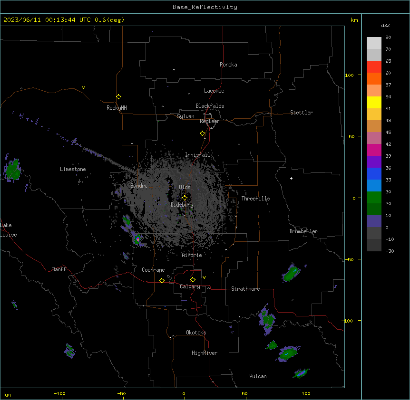Click the 80 value on the dBZ legend
Image resolution: width=410 pixels, height=400 pixels.
pyautogui.click(x=388, y=38)
